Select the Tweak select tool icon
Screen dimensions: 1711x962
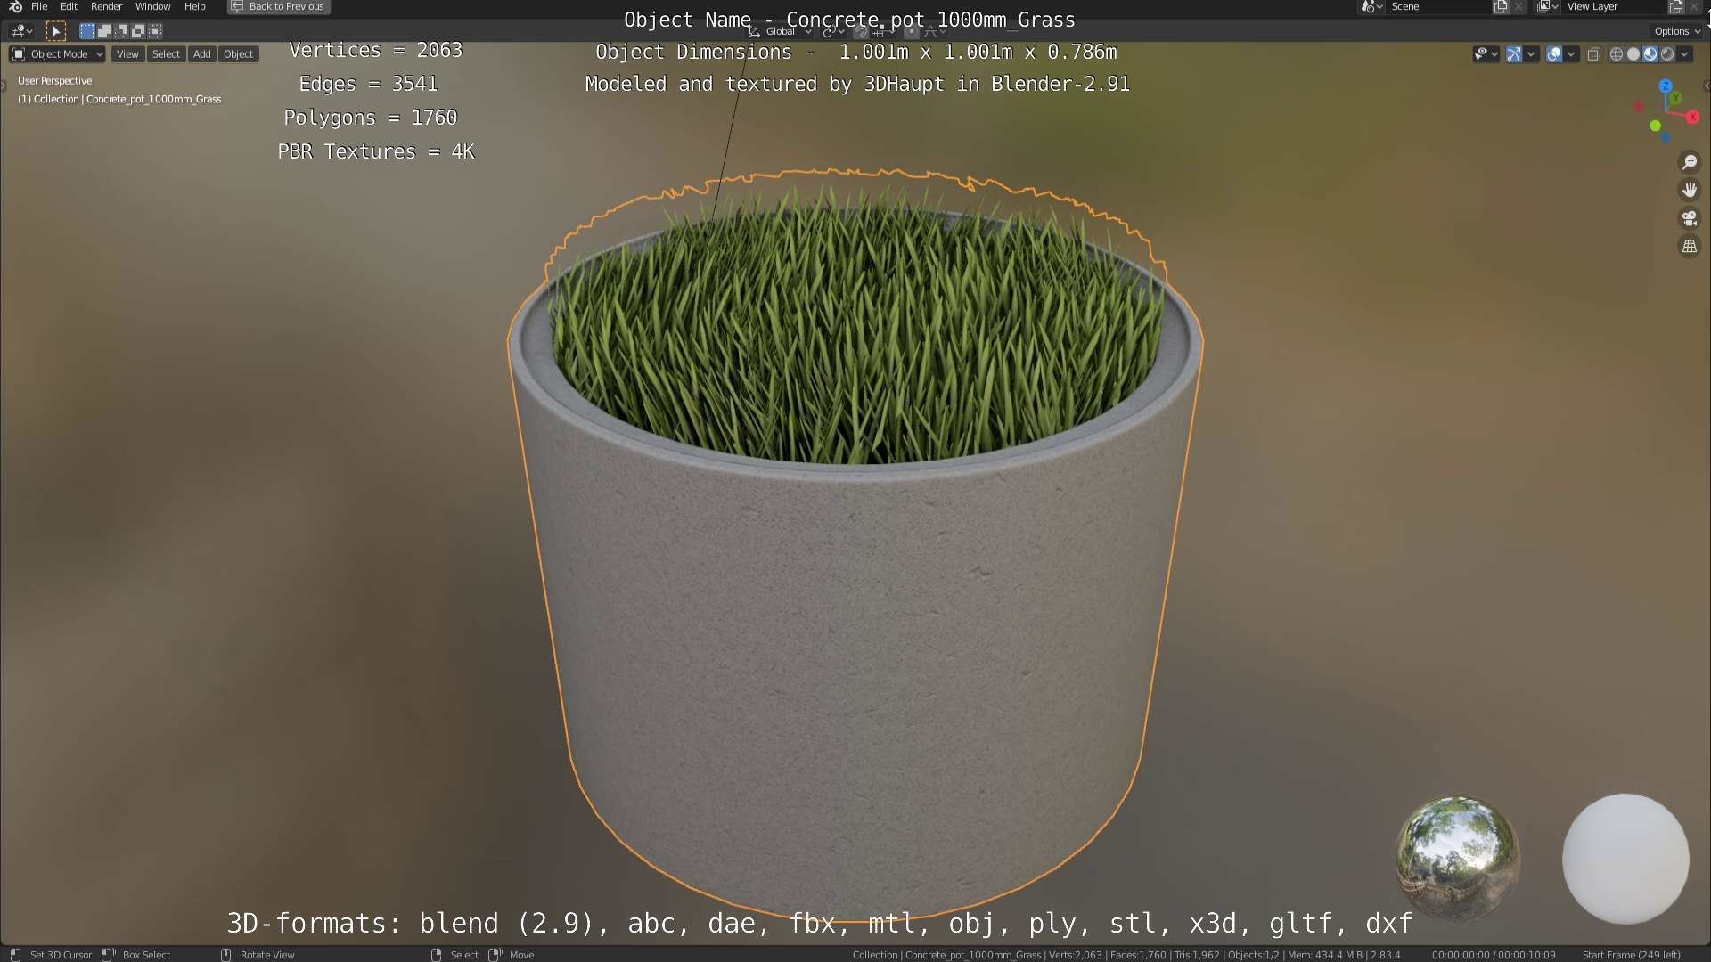tap(55, 31)
